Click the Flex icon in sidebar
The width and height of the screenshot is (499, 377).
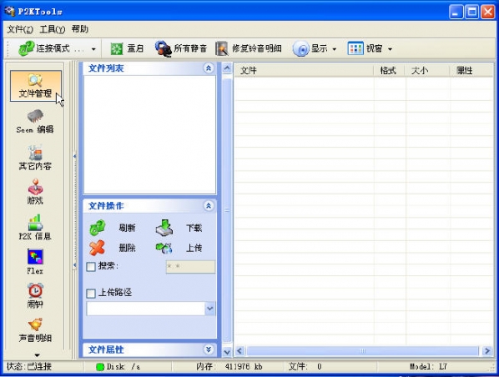pos(35,257)
